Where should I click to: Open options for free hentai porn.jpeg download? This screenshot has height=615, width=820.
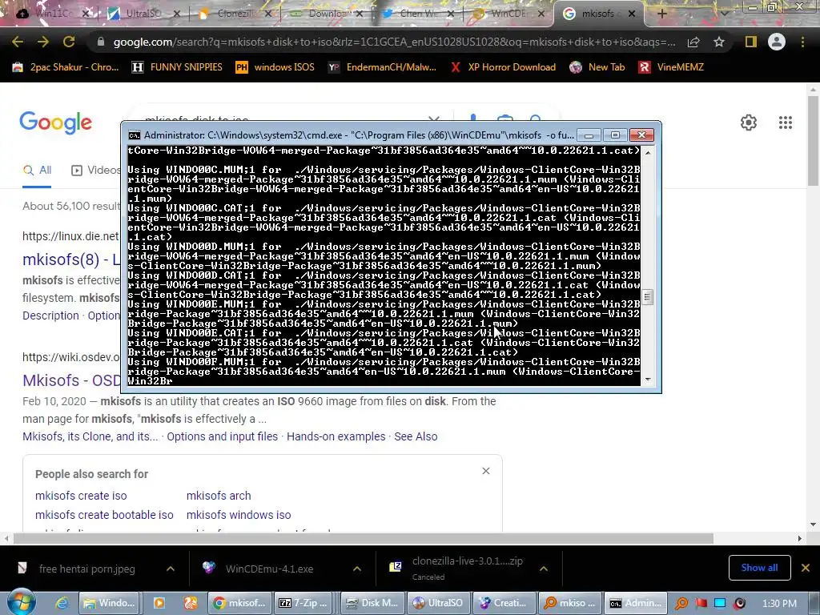[x=171, y=569]
